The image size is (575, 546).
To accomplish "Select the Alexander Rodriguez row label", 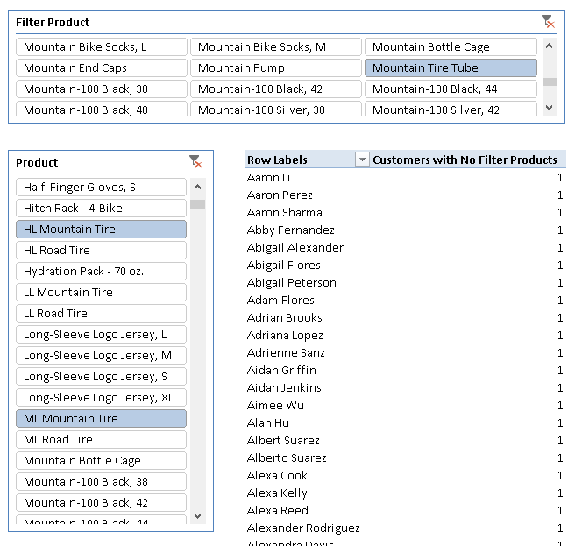I will coord(303,528).
